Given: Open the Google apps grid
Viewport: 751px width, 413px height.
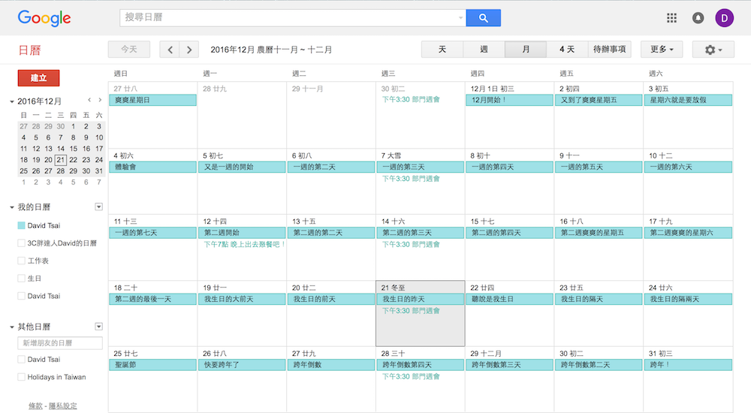Looking at the screenshot, I should coord(671,18).
